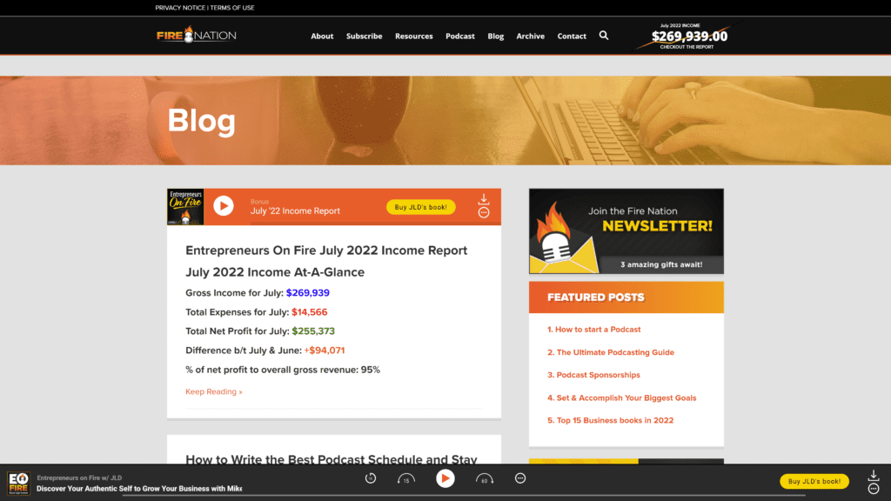Viewport: 891px width, 501px height.
Task: Open the dotted circle icon beside skip-forward
Action: click(x=520, y=478)
